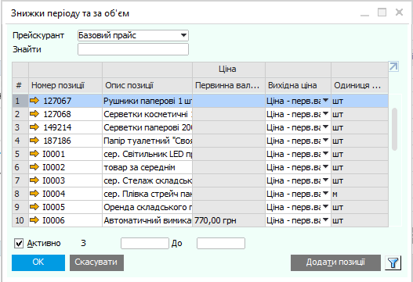Expand Вихідна ціна dropdown in row 1
This screenshot has height=282, width=413.
(x=325, y=100)
